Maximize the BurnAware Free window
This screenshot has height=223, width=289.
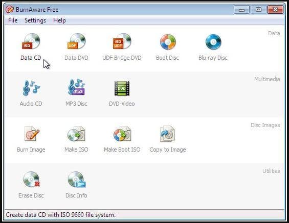coord(258,10)
